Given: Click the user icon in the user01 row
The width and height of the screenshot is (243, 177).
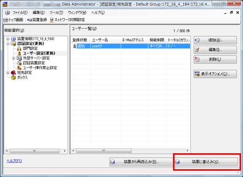Looking at the screenshot, I should pyautogui.click(x=74, y=46).
